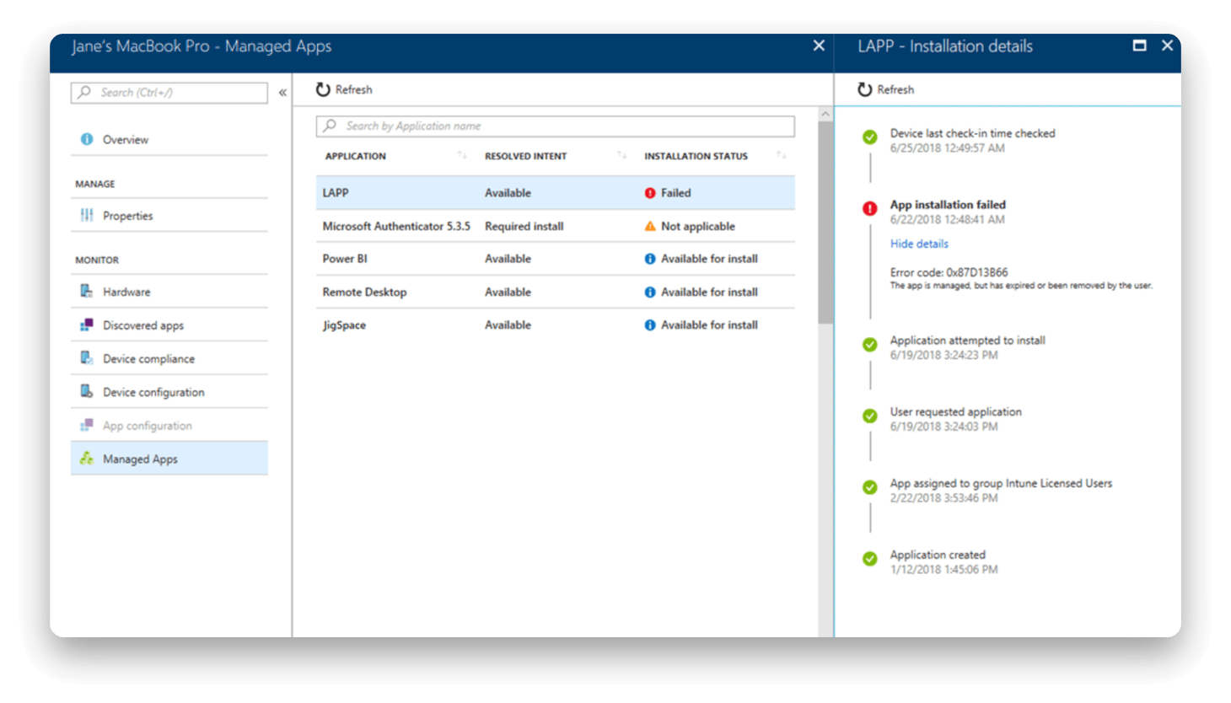Sort the table by Installation Status column
The image size is (1231, 703).
click(782, 155)
